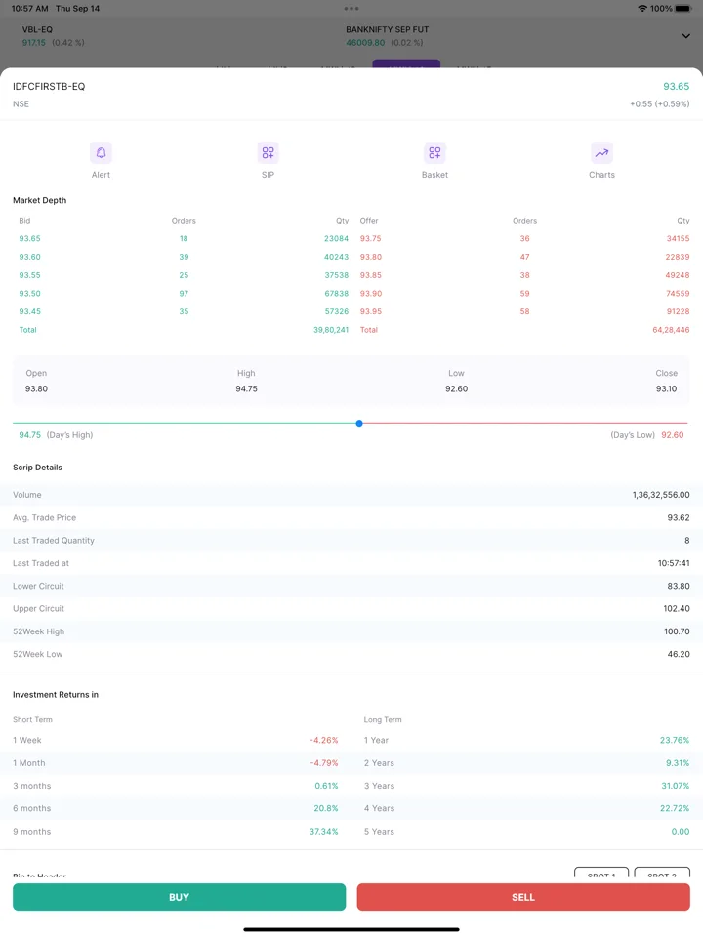Select offer price 93.85
The height and width of the screenshot is (937, 703).
click(x=371, y=275)
